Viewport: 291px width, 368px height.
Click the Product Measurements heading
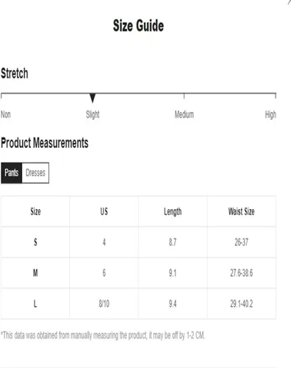click(x=45, y=143)
